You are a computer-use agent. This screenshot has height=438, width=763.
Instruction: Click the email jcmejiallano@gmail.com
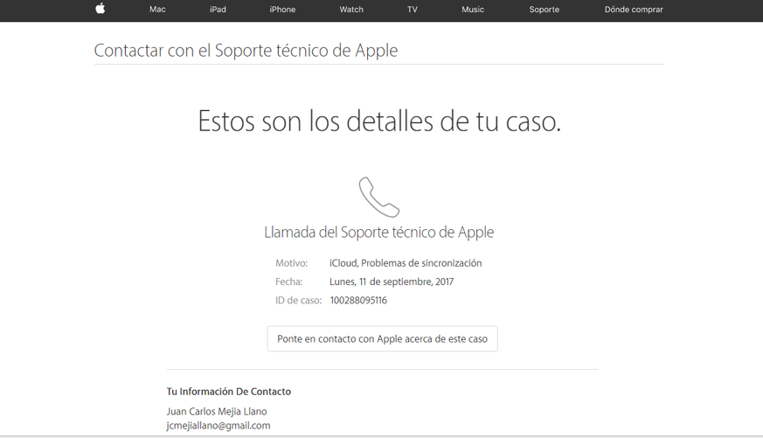click(x=218, y=426)
